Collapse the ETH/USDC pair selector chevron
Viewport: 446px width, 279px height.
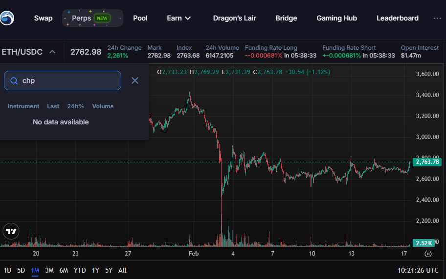click(x=52, y=52)
